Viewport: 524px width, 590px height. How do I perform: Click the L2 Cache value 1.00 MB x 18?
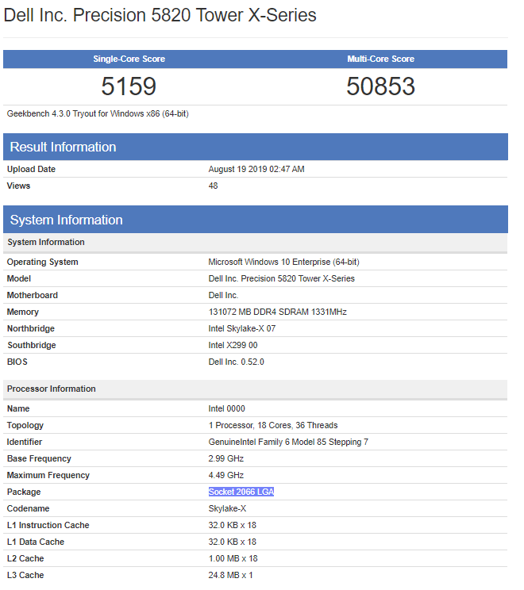[x=233, y=558]
